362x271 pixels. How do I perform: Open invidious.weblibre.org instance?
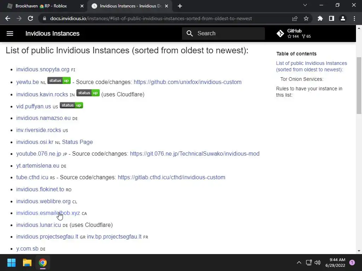coord(43,201)
